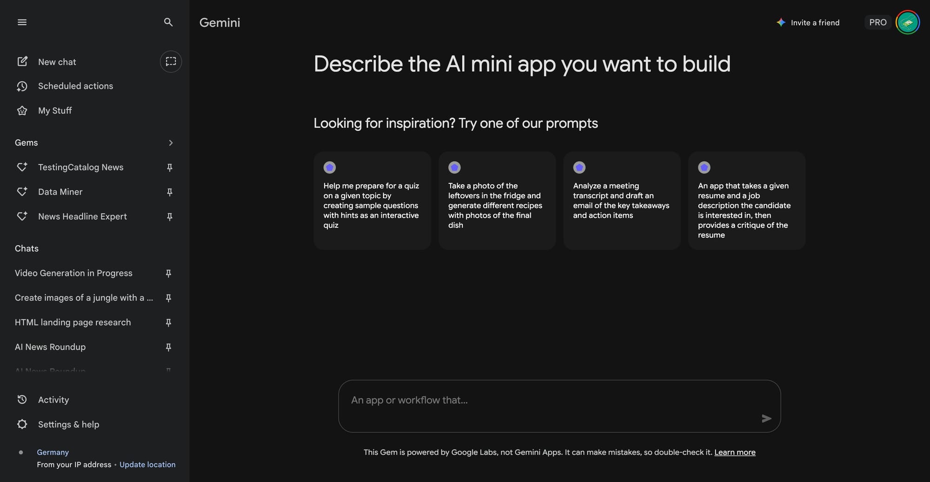Expand the Gems section chevron

[x=171, y=143]
